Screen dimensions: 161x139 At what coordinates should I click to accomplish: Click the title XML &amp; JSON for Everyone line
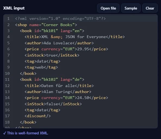pos(75,37)
